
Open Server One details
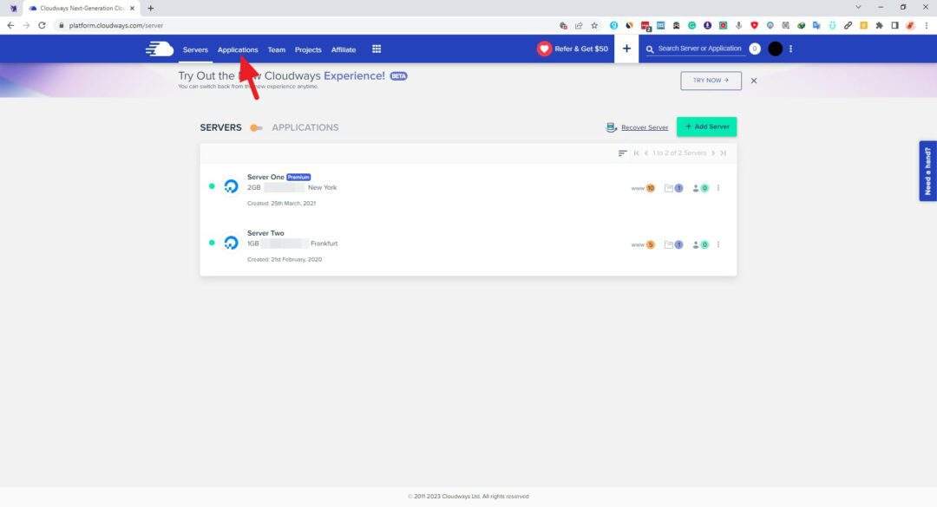coord(265,177)
